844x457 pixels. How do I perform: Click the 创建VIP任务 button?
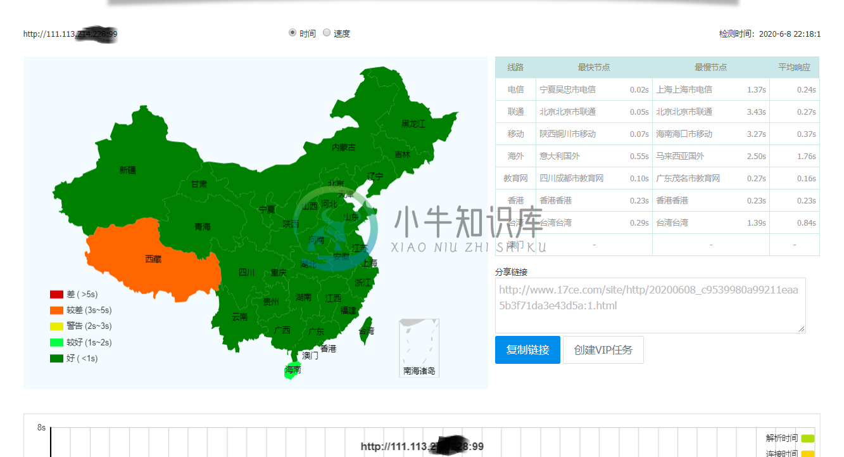tap(603, 350)
